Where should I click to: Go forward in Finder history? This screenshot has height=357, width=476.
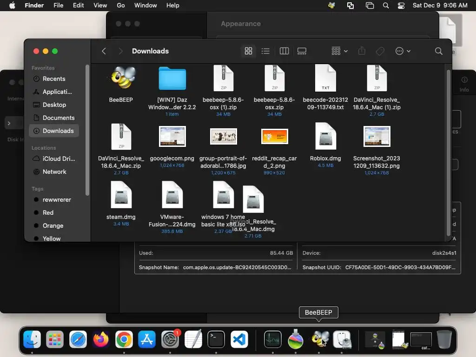[x=120, y=51]
